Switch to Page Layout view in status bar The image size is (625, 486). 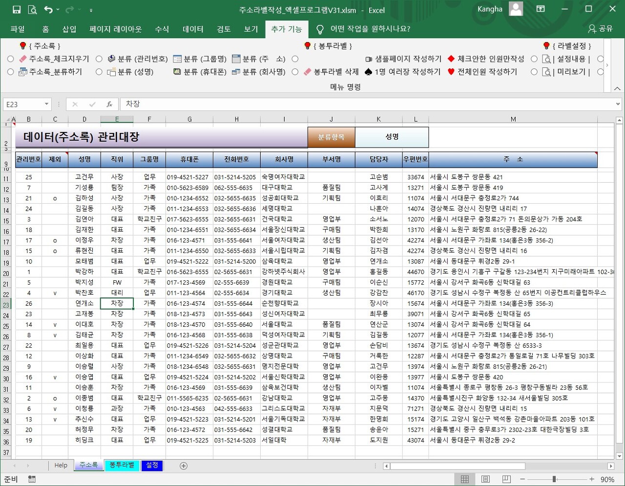pos(485,479)
